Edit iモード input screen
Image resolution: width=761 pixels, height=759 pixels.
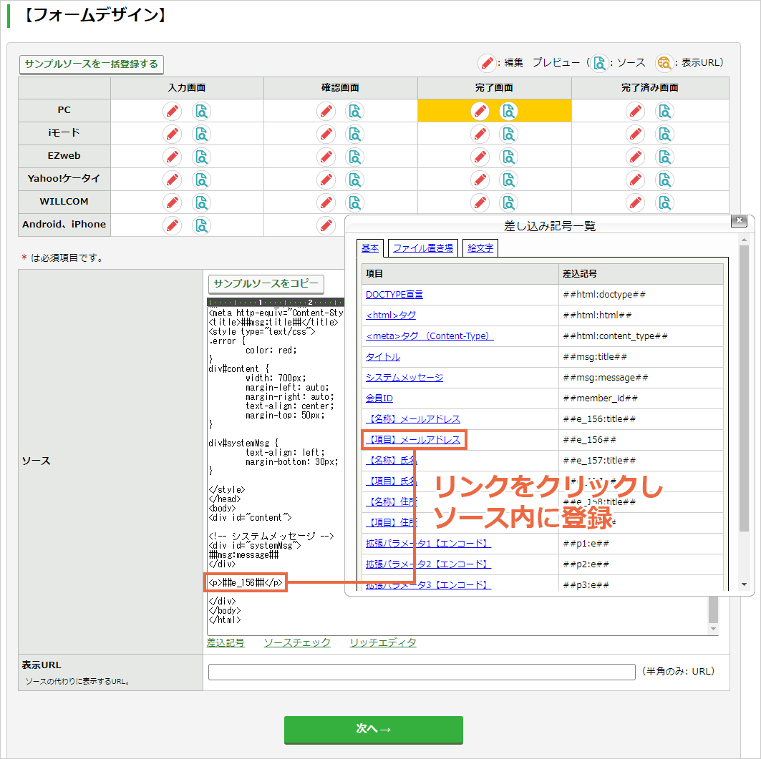tap(173, 134)
